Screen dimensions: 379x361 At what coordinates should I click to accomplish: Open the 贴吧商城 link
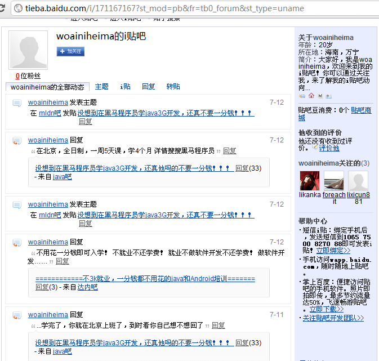pyautogui.click(x=361, y=110)
